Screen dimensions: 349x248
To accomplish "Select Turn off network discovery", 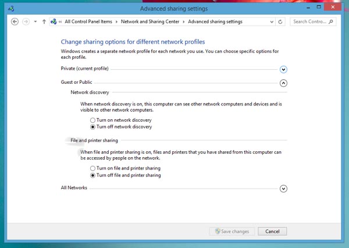I will (92, 127).
